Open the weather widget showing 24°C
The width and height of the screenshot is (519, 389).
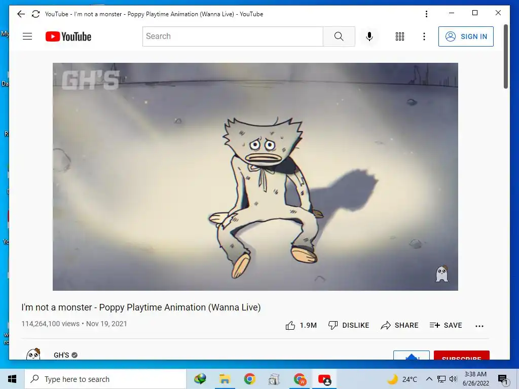tap(402, 379)
